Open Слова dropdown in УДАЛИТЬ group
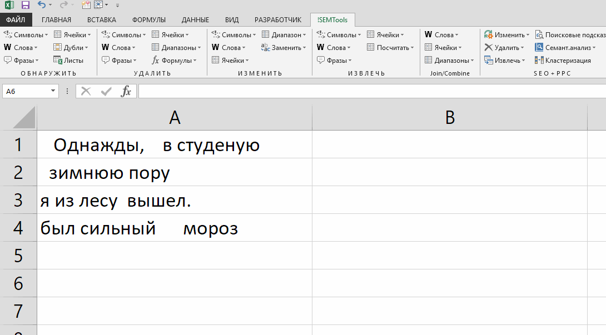606x335 pixels. coord(118,48)
